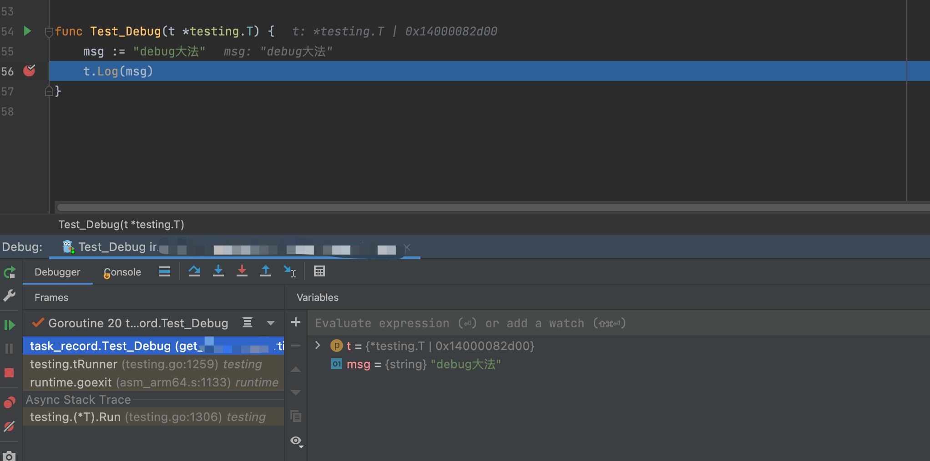
Task: Toggle the breakpoint on line 56
Action: point(29,70)
